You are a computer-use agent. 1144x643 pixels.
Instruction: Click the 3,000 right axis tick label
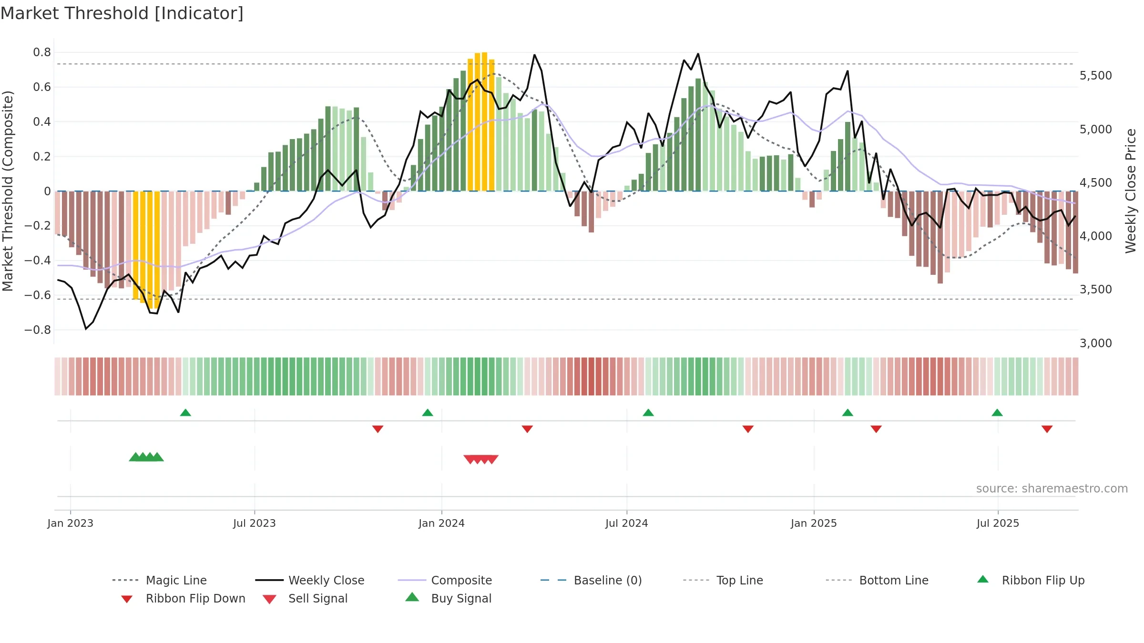point(1096,343)
